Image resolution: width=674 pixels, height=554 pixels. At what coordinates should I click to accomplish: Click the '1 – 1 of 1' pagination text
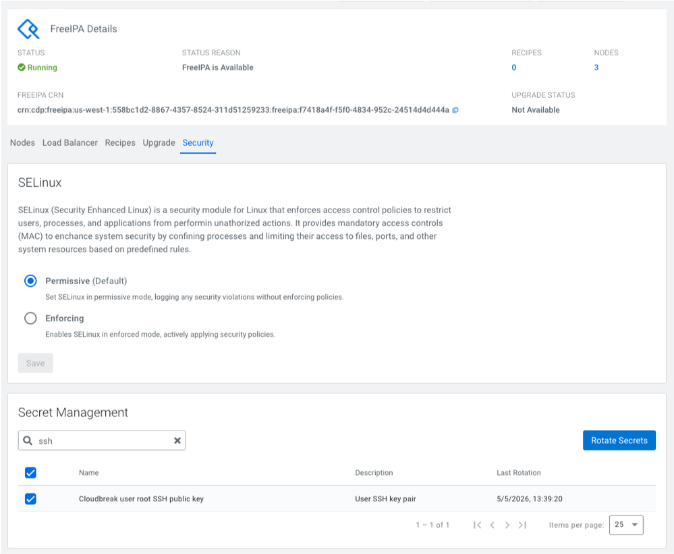point(432,525)
